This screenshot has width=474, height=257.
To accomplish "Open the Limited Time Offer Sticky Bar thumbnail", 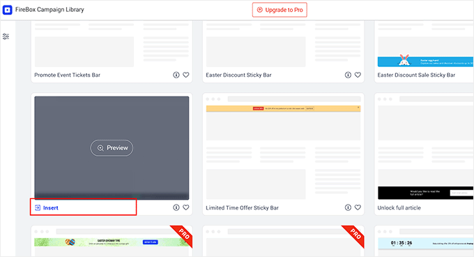I will (283, 148).
